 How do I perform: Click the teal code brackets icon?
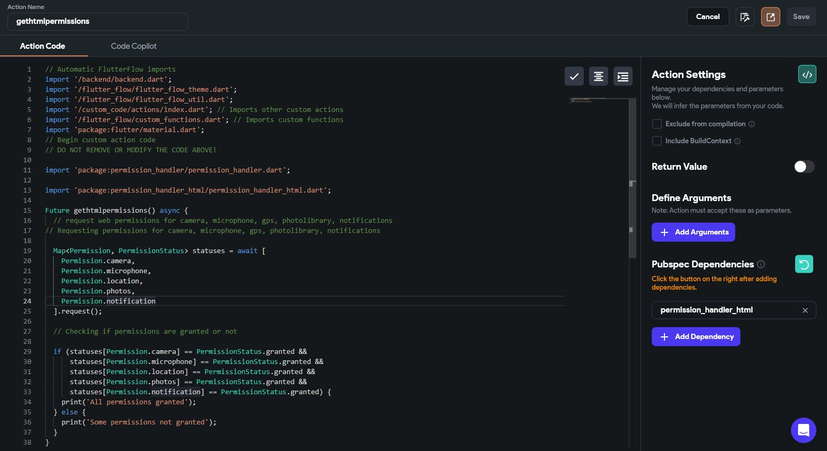[807, 74]
